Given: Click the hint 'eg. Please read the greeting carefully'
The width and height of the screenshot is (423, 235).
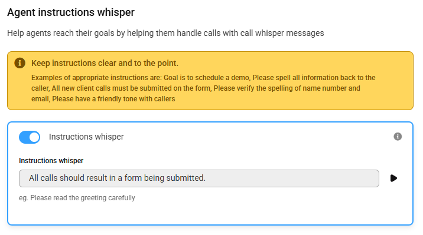Looking at the screenshot, I should (x=77, y=198).
